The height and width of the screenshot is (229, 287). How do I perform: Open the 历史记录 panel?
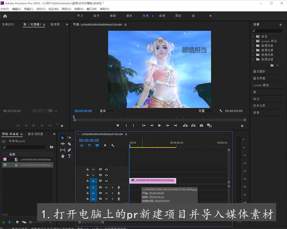click(259, 106)
